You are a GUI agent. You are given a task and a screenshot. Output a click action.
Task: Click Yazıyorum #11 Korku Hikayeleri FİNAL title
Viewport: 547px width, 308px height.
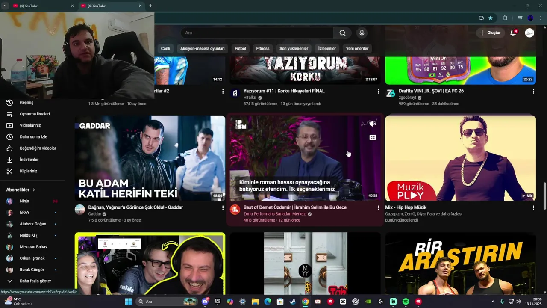coord(284,91)
